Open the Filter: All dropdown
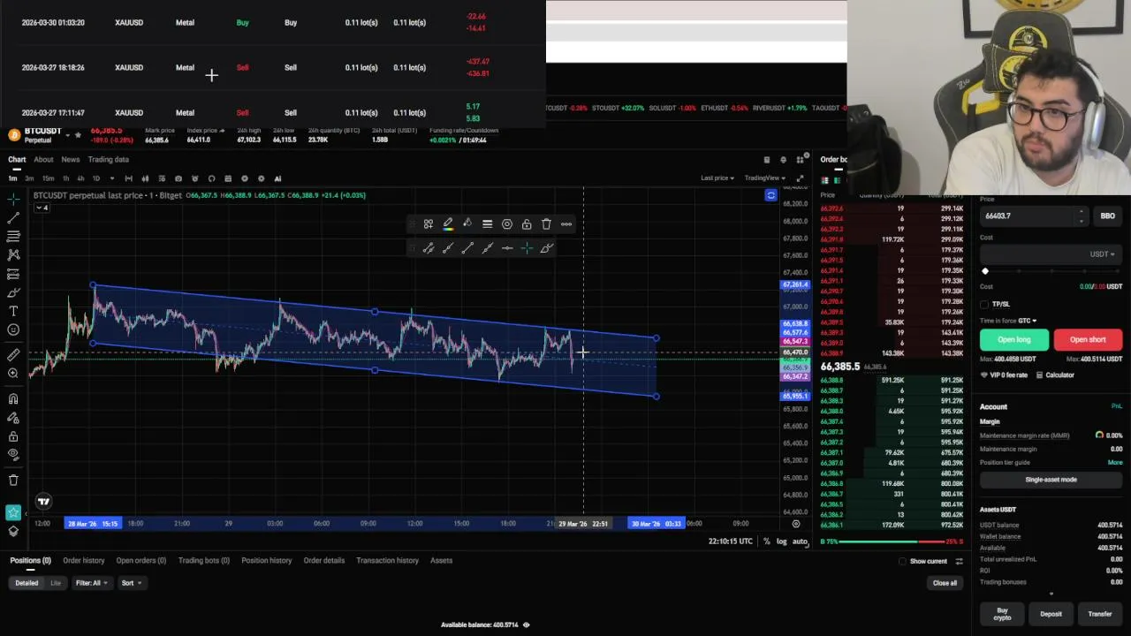 [x=92, y=583]
